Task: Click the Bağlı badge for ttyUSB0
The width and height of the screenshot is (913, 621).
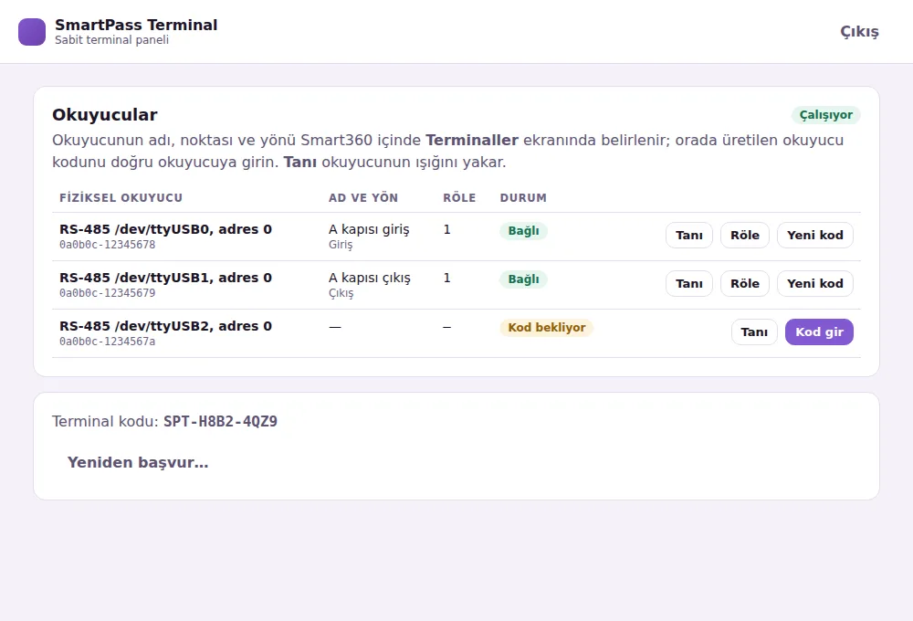Action: (523, 231)
